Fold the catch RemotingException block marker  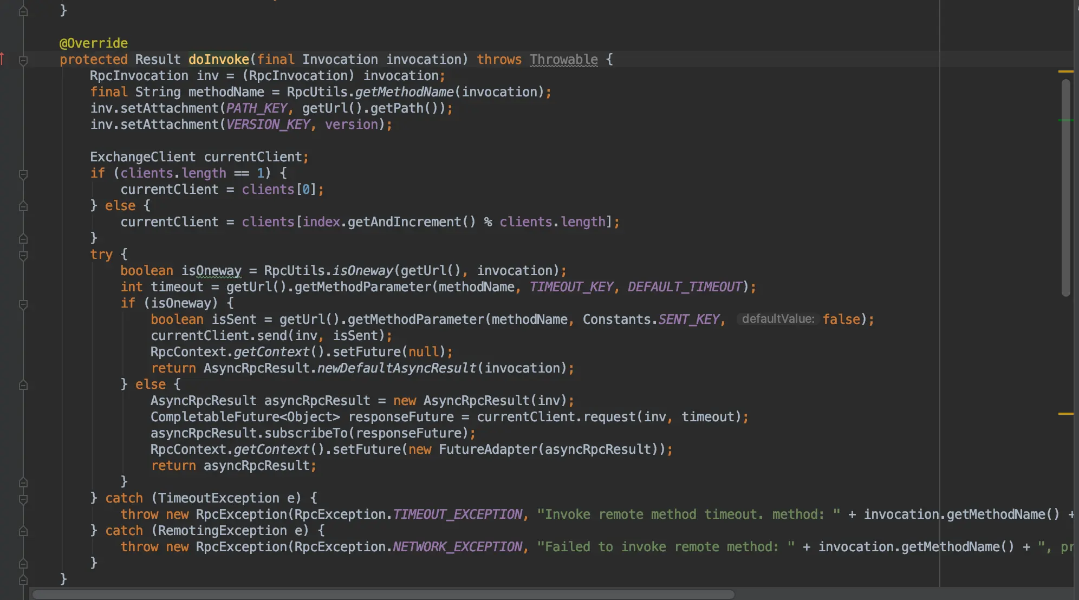coord(23,531)
